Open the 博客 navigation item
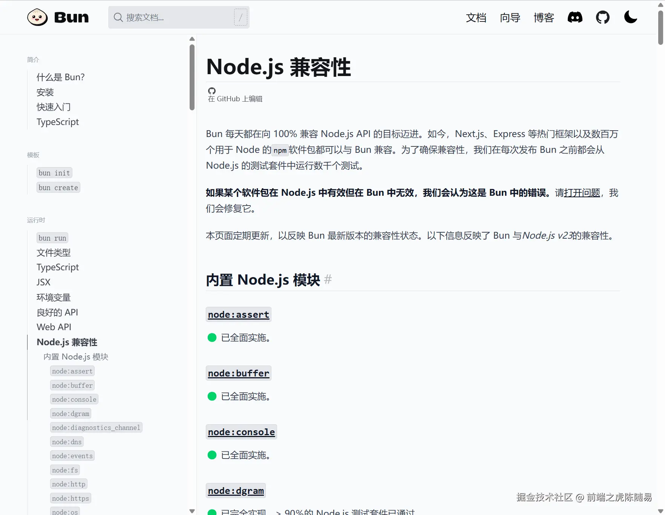The width and height of the screenshot is (665, 515). pos(543,18)
